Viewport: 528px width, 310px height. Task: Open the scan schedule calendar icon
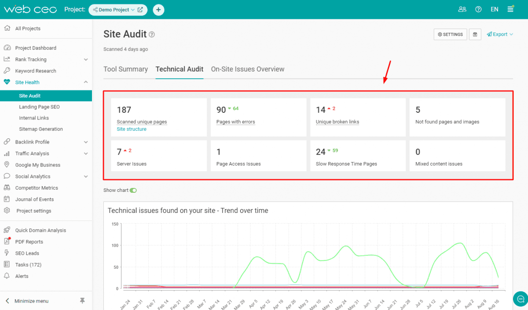coord(475,34)
